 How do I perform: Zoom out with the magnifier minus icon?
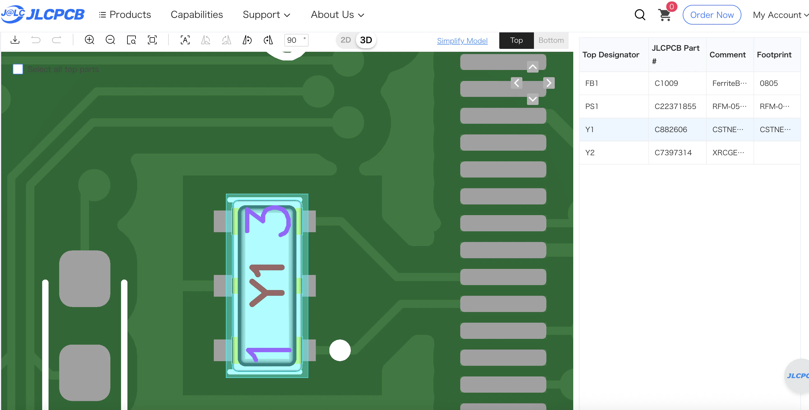pos(110,40)
